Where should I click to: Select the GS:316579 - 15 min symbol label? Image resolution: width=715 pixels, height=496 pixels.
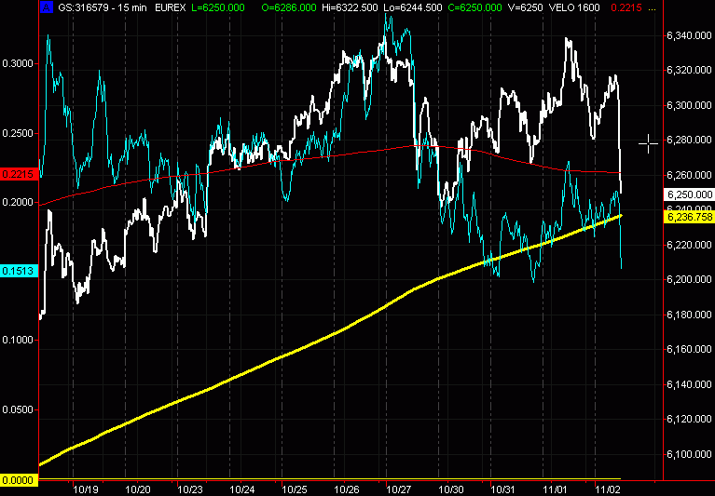coord(103,7)
